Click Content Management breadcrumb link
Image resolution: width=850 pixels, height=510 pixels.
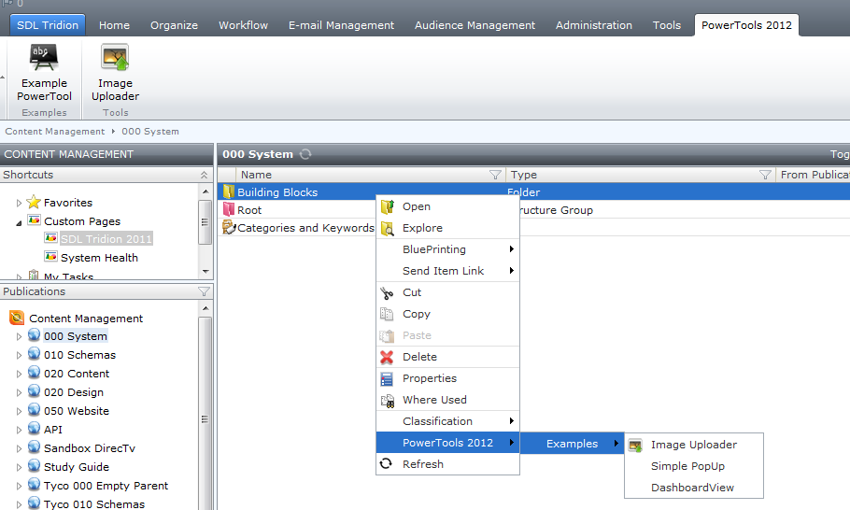pos(55,132)
